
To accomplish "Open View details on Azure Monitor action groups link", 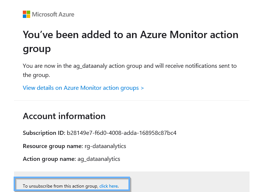I will pos(83,88).
